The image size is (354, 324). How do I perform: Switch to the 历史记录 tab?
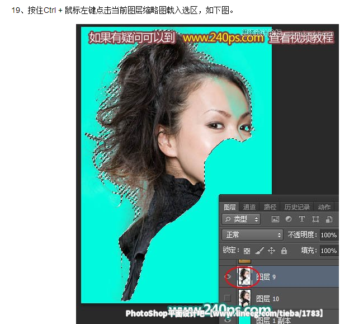point(297,206)
